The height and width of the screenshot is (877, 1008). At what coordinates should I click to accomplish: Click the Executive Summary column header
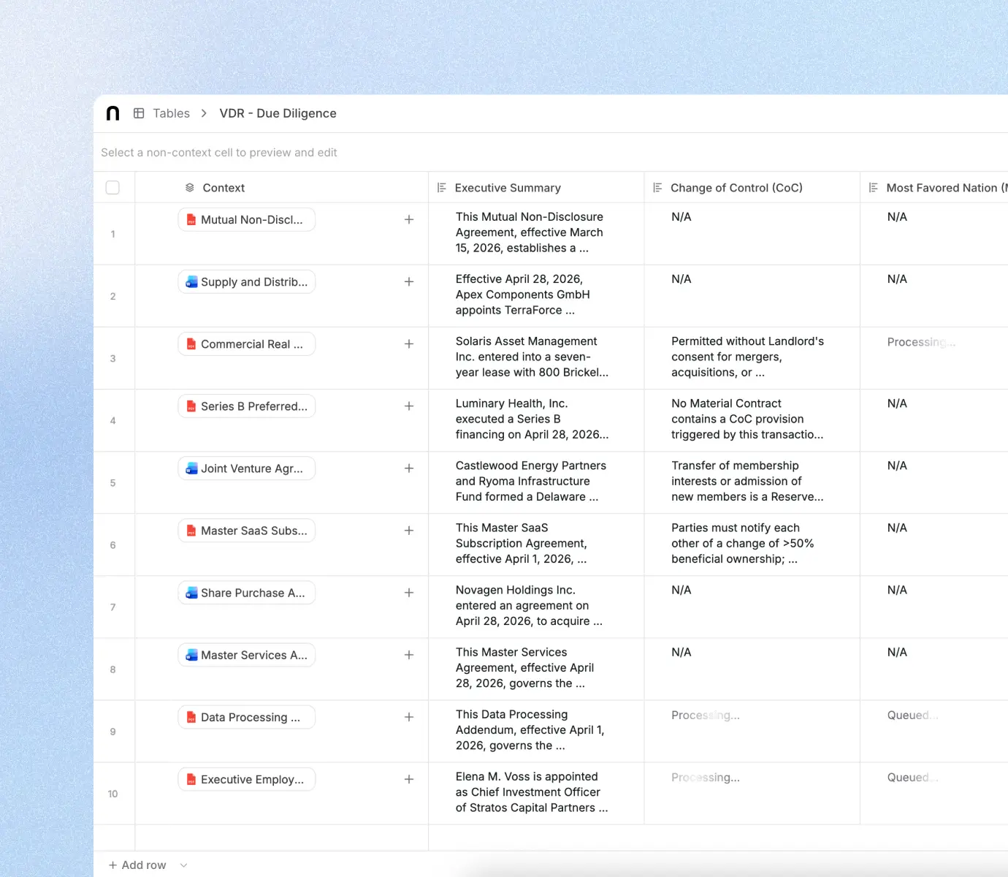click(x=536, y=188)
